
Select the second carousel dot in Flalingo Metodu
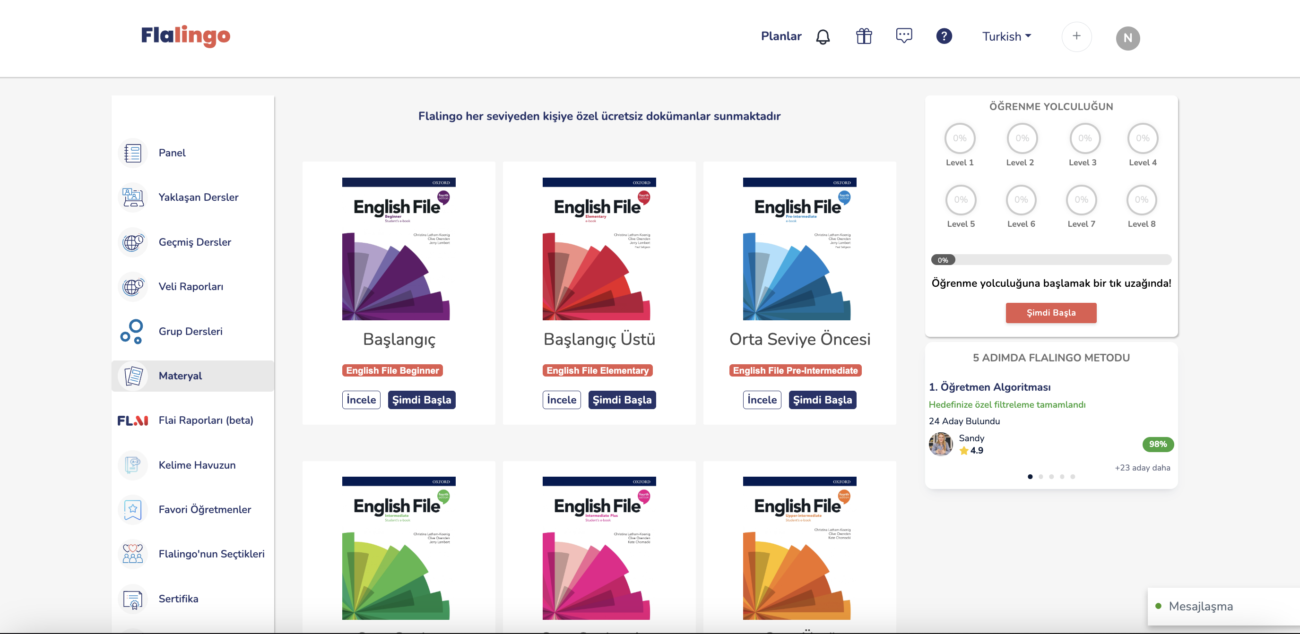pos(1040,477)
